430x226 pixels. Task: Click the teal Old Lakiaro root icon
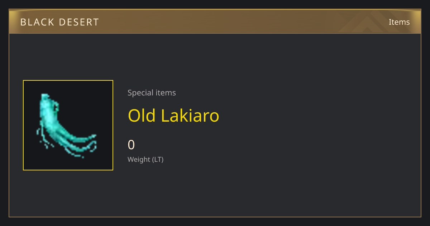(x=67, y=125)
